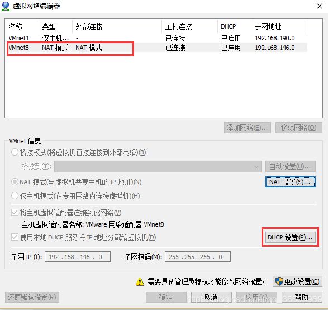Click the 确定 button
328x310 pixels.
[166, 297]
